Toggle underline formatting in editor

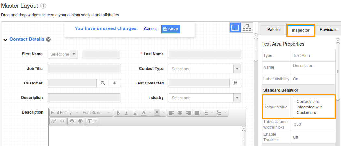click(x=135, y=113)
